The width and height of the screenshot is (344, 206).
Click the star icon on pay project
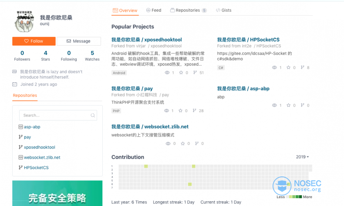click(x=180, y=110)
